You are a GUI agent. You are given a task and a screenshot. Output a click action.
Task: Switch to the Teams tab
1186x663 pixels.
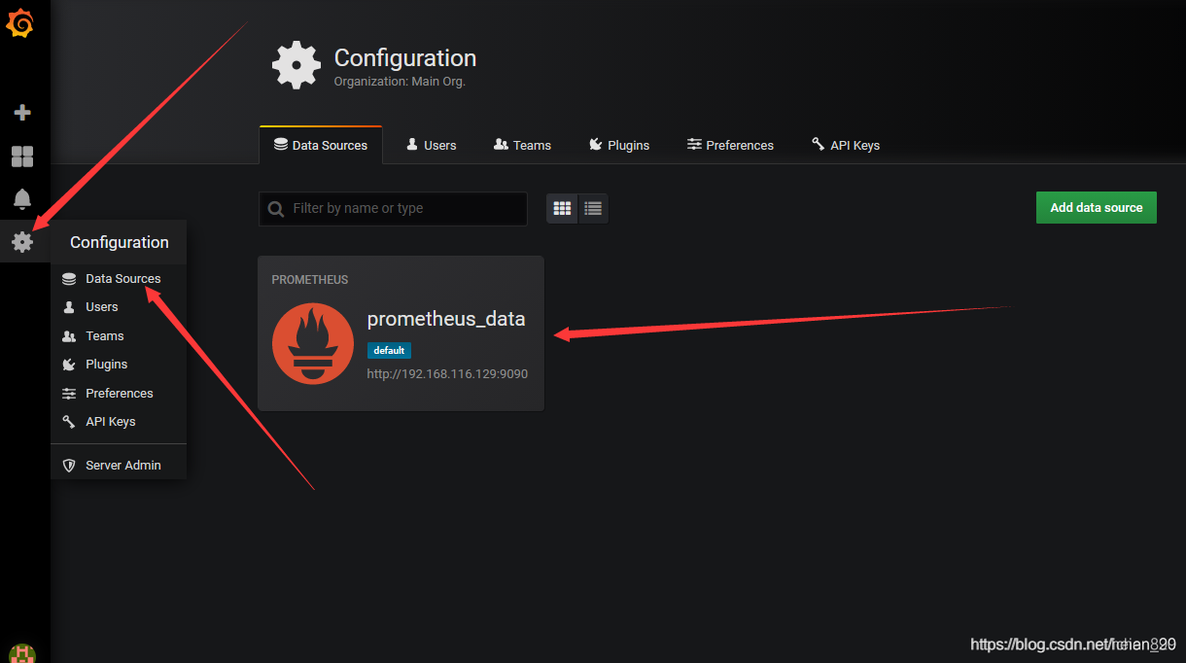[x=522, y=145]
